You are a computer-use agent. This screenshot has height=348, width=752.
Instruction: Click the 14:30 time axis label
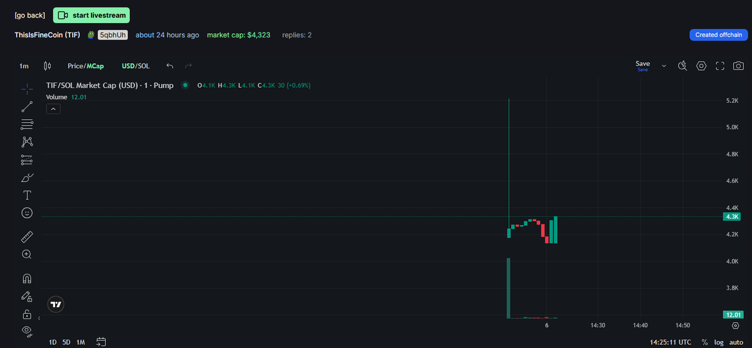[x=598, y=326]
